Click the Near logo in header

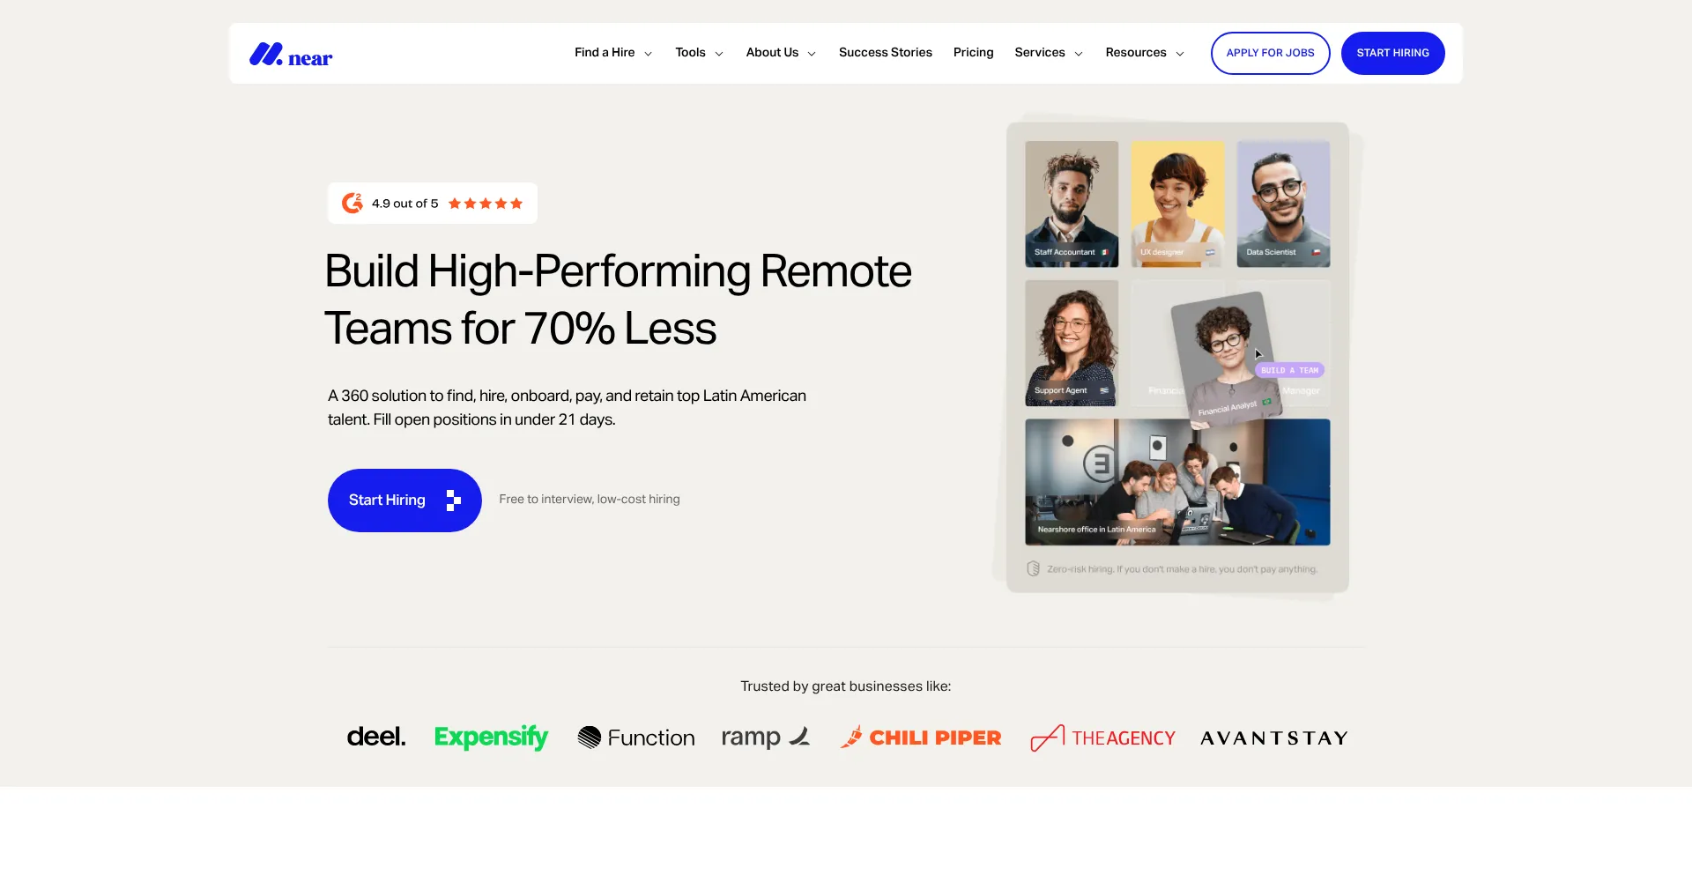tap(291, 55)
